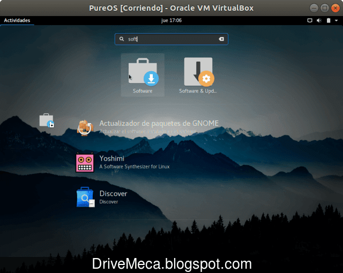Select the Discover result title
The image size is (343, 273).
pyautogui.click(x=113, y=193)
